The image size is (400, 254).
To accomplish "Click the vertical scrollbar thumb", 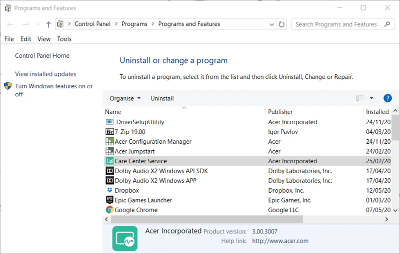I will [x=395, y=127].
